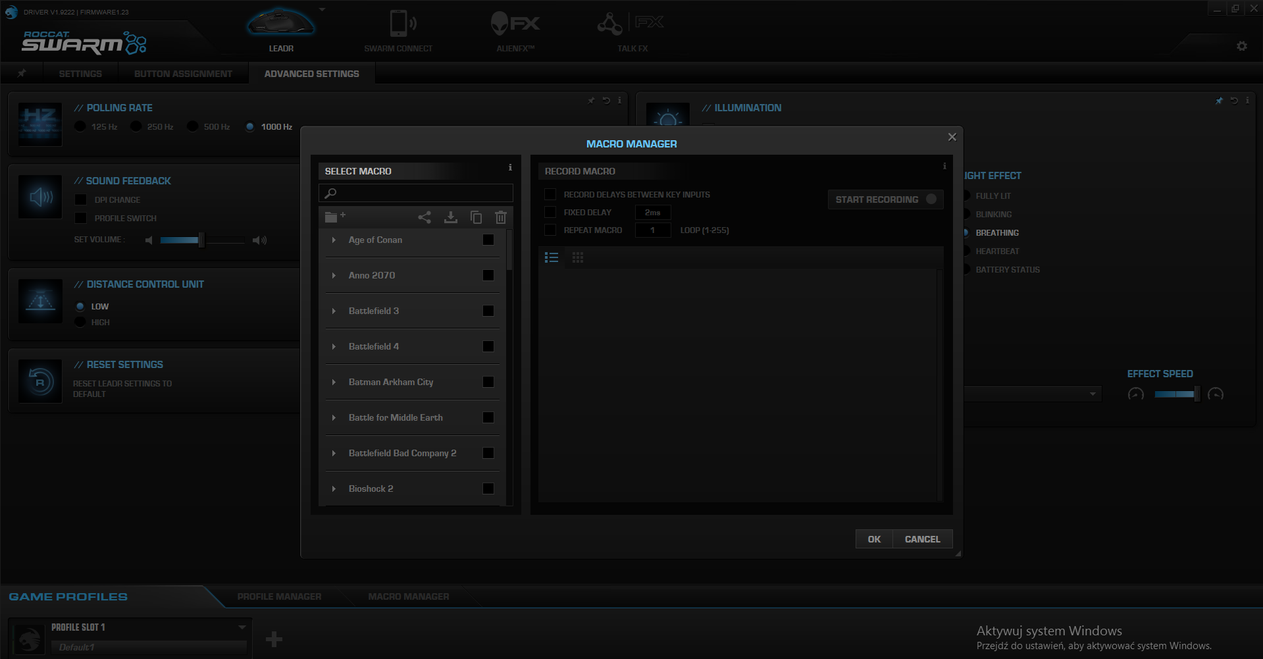This screenshot has width=1263, height=659.
Task: Show info for Polling Rate panel
Action: click(619, 101)
